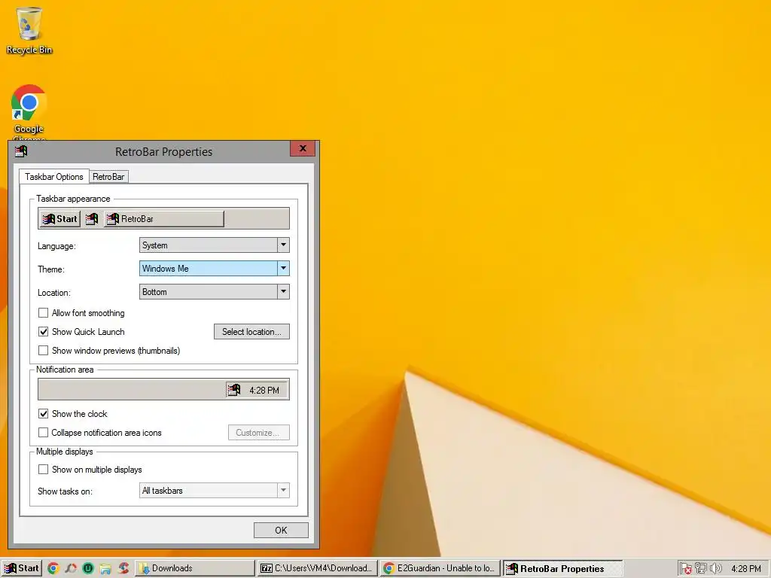
Task: Open the Start menu on the taskbar
Action: coord(22,569)
